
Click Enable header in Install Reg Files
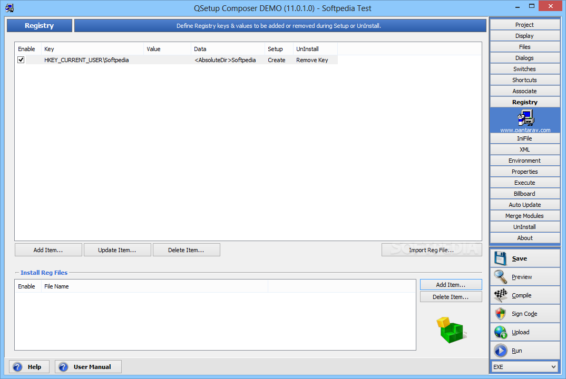pos(27,286)
